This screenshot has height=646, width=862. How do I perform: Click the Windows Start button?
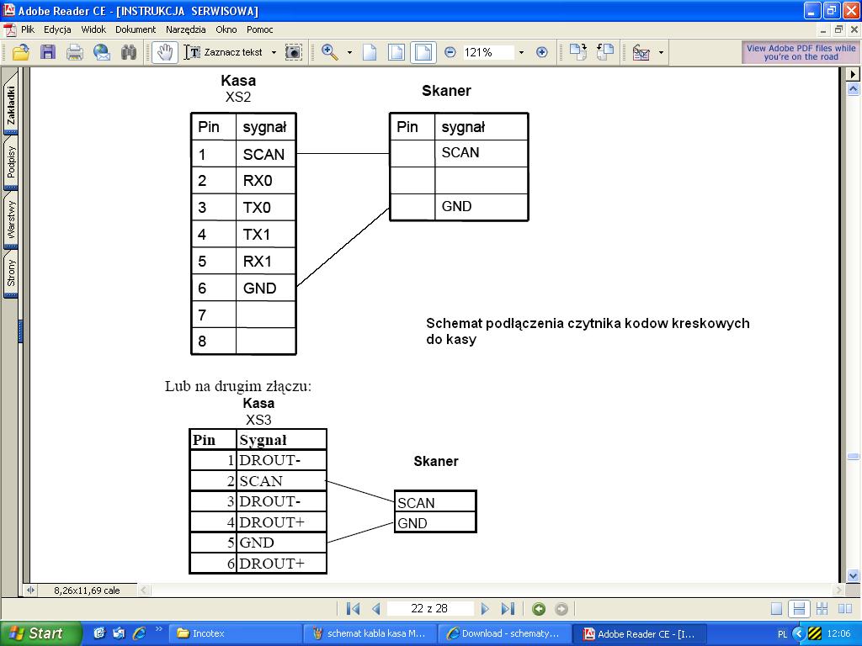tap(41, 633)
